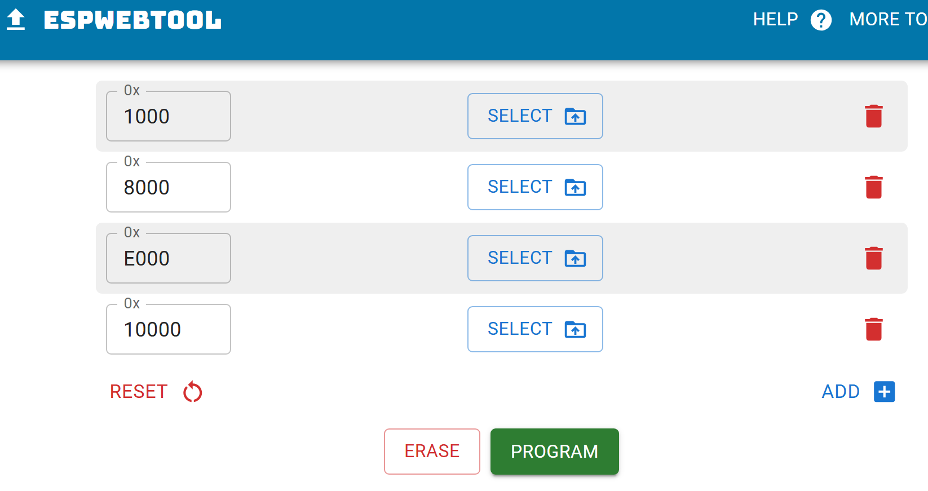This screenshot has height=491, width=928.
Task: Click the blue plus icon beside ADD
Action: click(x=884, y=392)
